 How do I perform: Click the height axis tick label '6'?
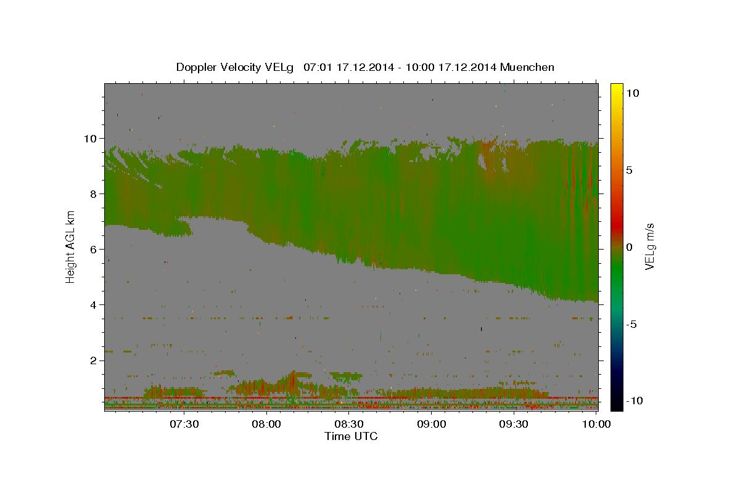(95, 249)
